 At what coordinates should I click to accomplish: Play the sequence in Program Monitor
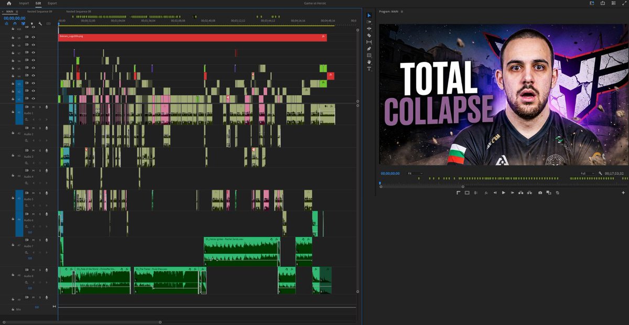coord(504,193)
